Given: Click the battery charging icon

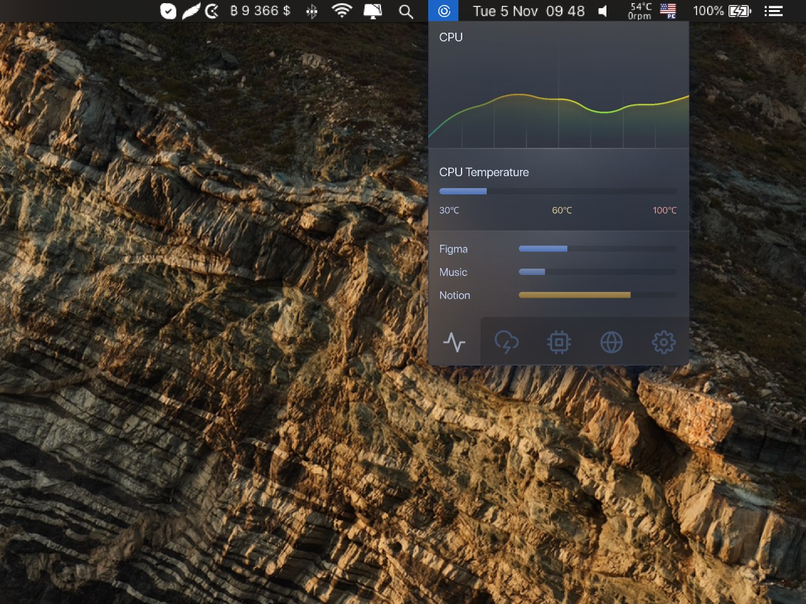Looking at the screenshot, I should [x=740, y=11].
